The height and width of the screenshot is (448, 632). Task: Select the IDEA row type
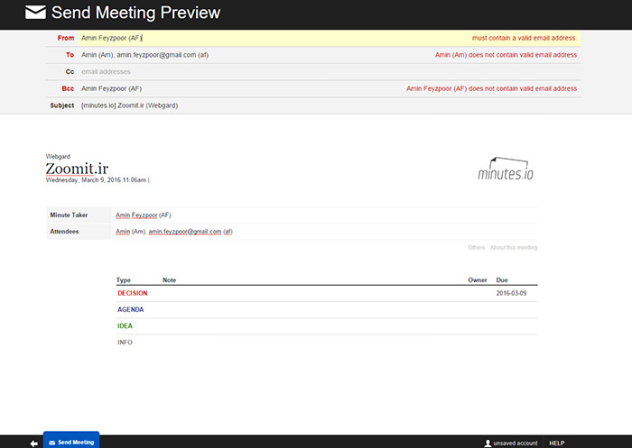tap(125, 326)
